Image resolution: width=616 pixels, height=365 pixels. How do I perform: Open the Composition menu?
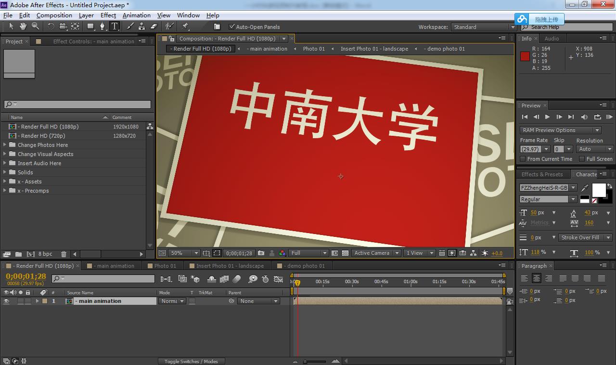click(x=54, y=15)
